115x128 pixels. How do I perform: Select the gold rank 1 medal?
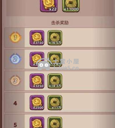(15, 37)
